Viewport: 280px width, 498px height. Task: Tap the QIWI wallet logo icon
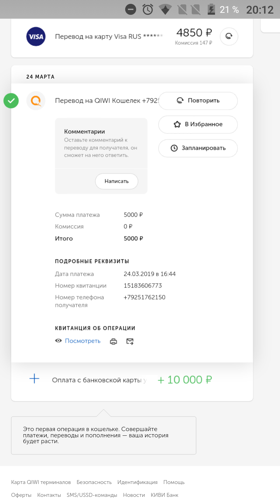tap(36, 101)
